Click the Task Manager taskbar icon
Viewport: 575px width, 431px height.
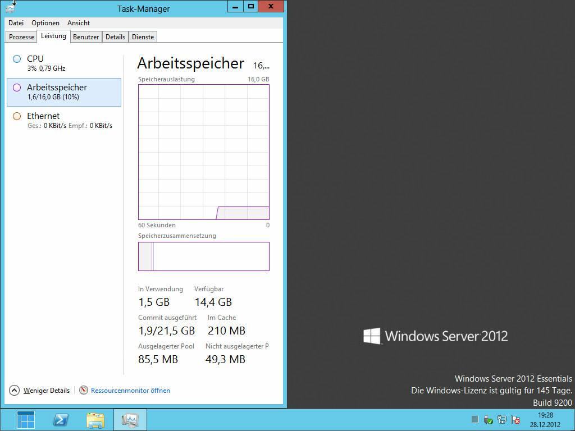[130, 420]
